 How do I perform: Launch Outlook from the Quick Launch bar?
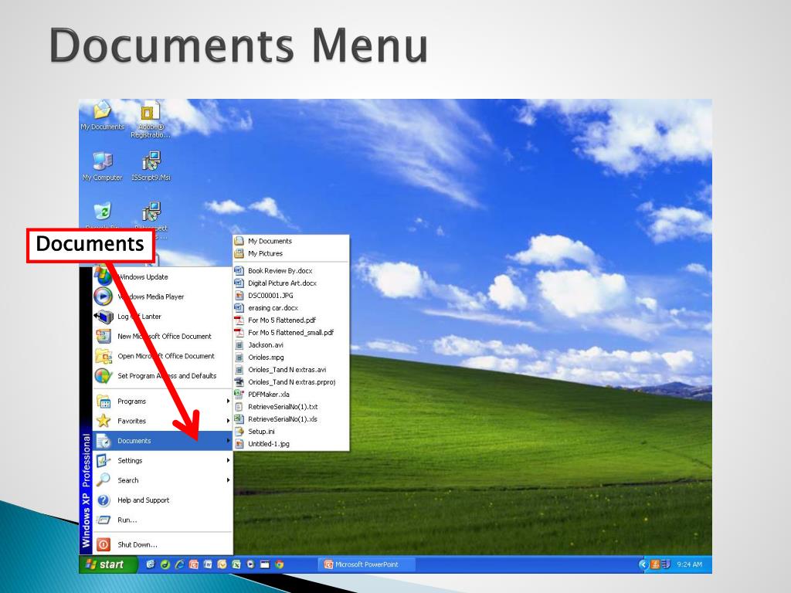[x=222, y=564]
